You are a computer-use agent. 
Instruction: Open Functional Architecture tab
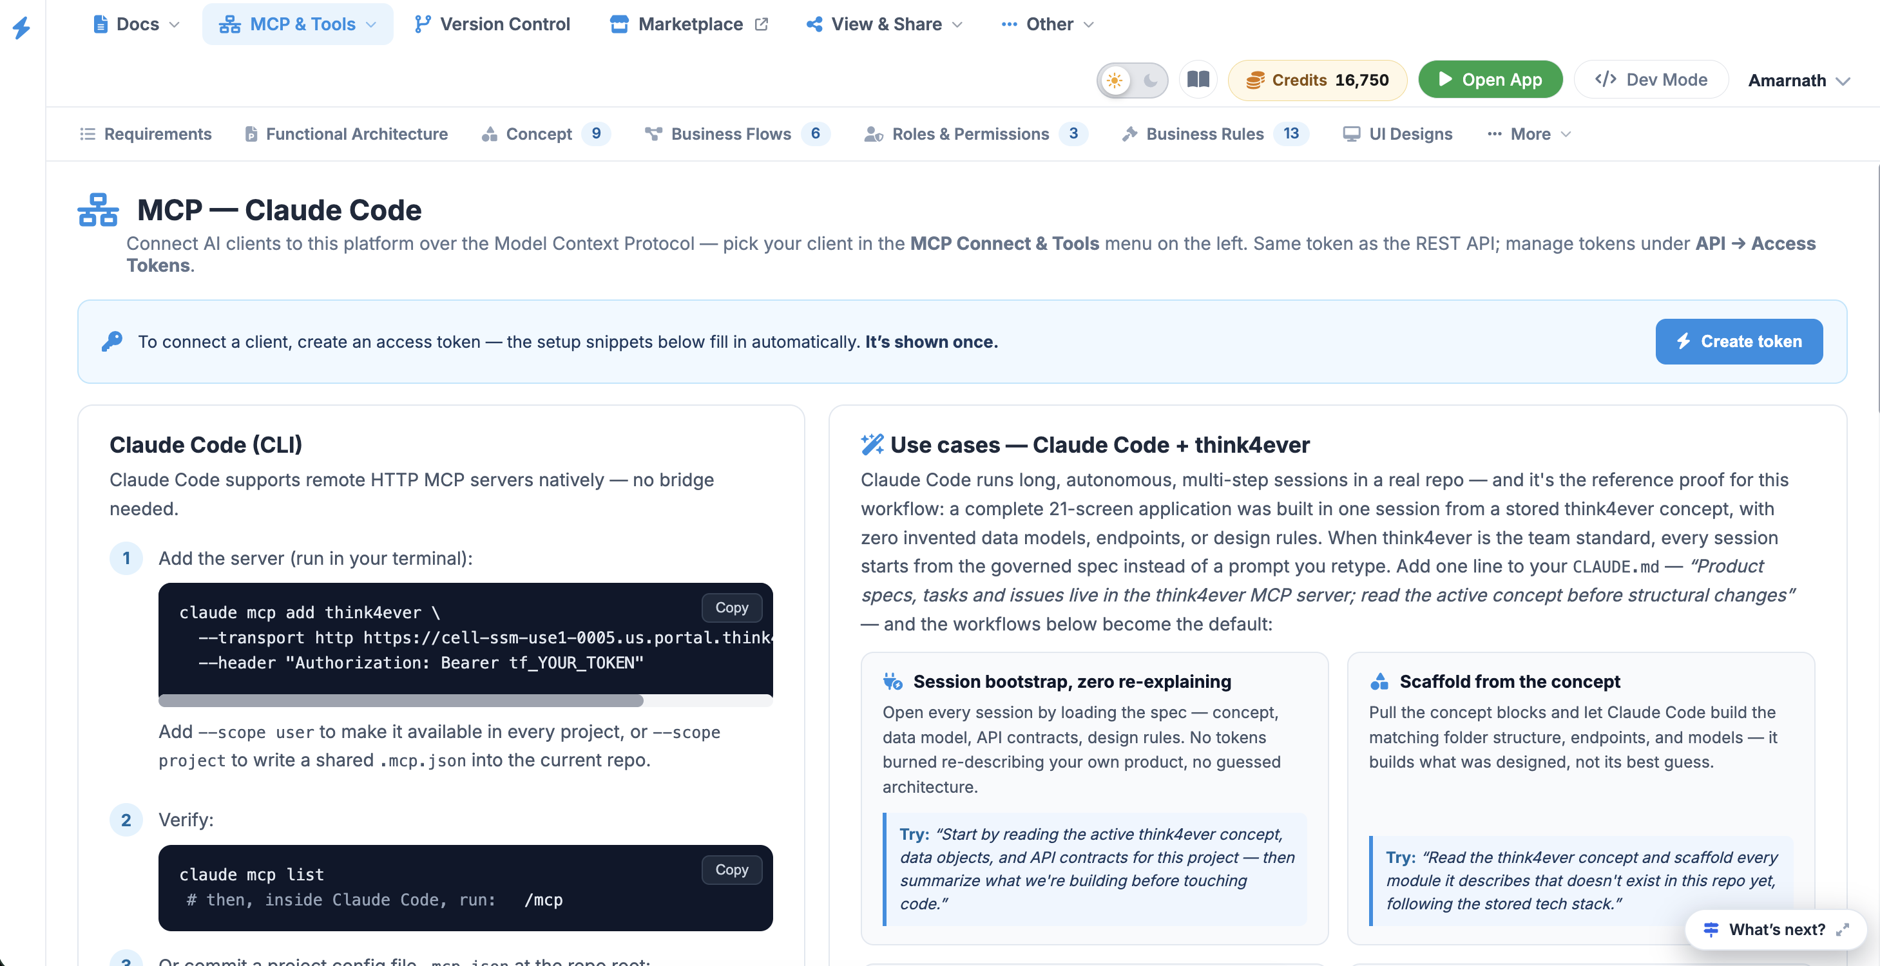346,134
